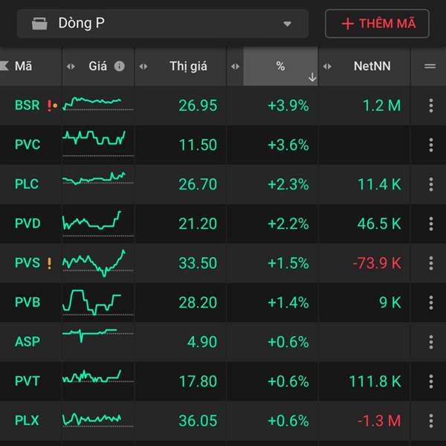Image resolution: width=446 pixels, height=446 pixels.
Task: Click the Mã column header
Action: pos(23,66)
